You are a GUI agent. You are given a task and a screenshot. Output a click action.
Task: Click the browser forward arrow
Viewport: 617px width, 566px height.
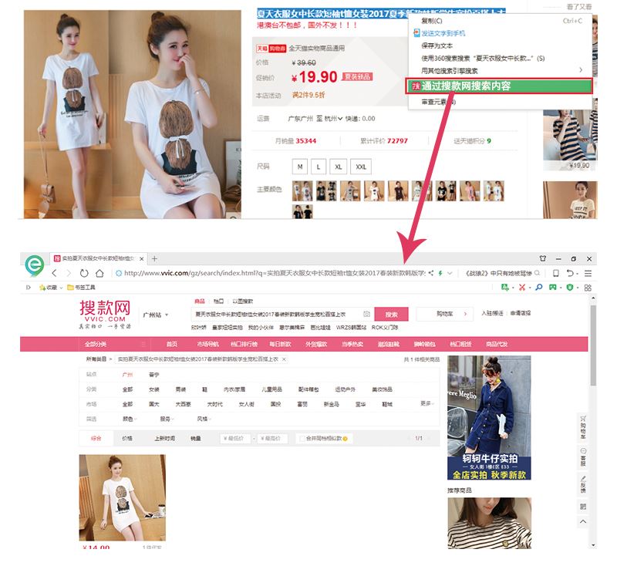coord(69,273)
